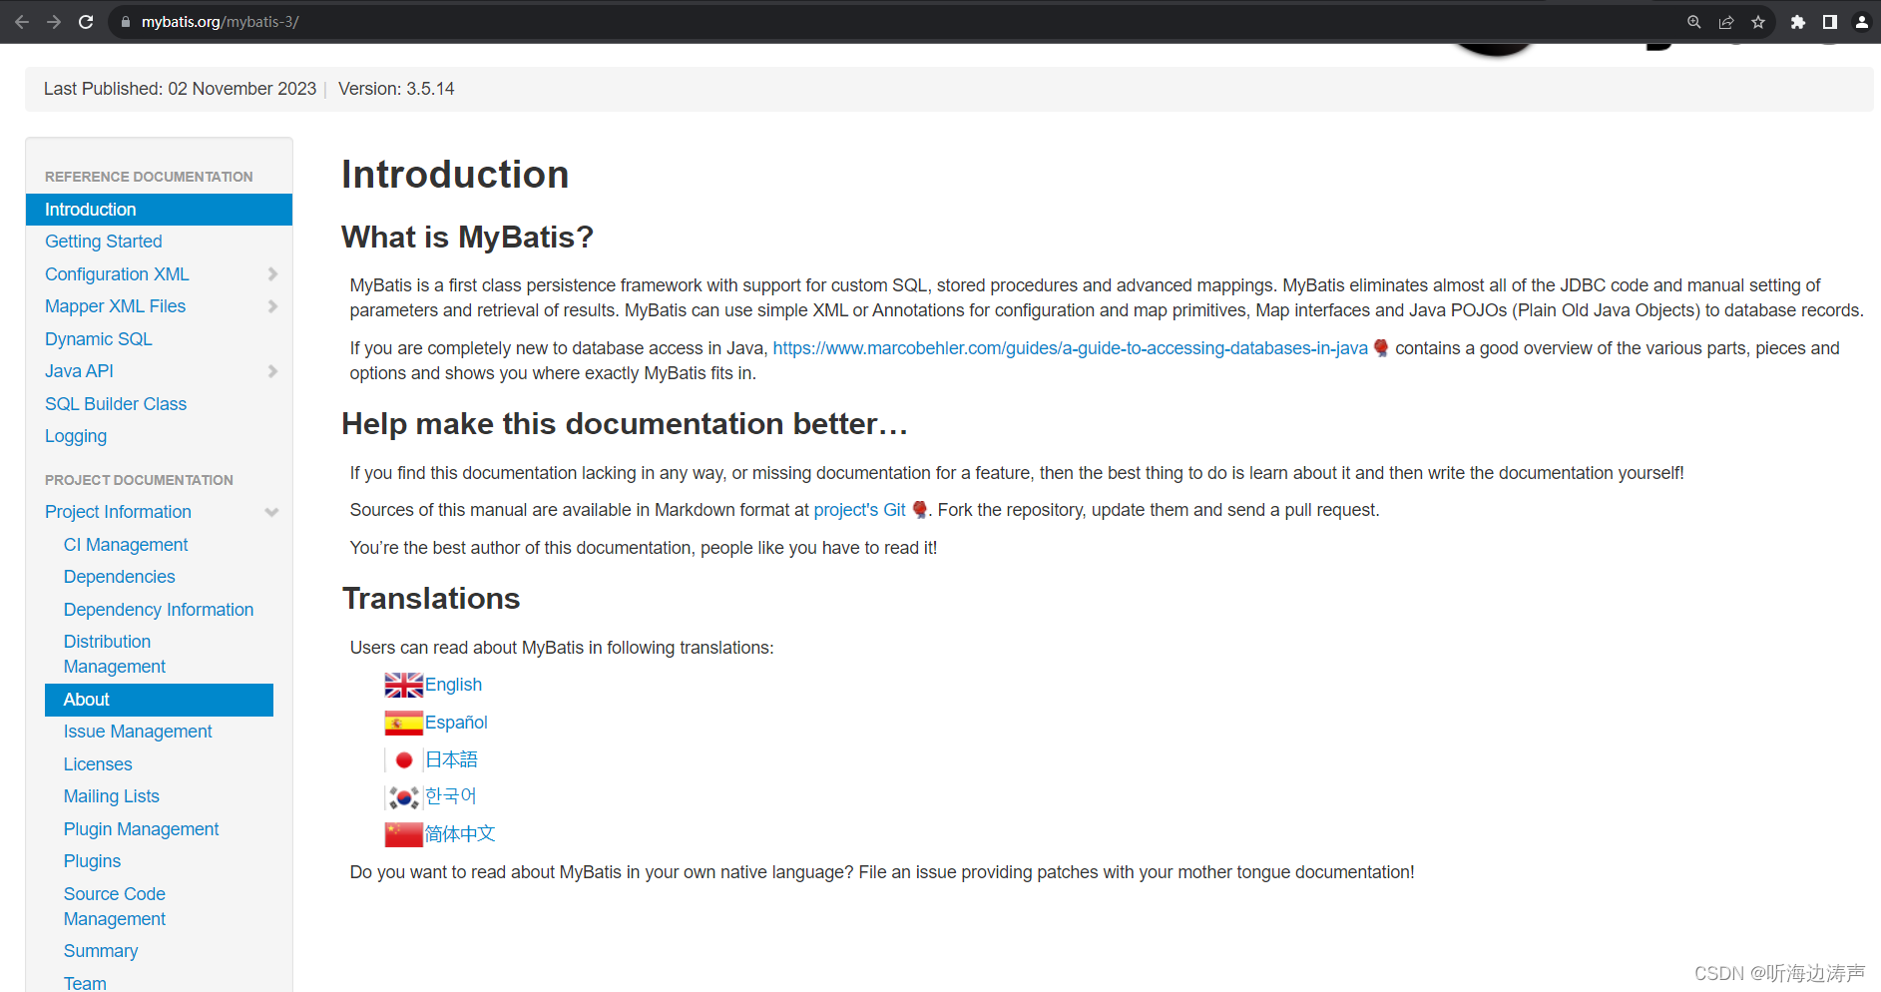Select Introduction in the sidebar
Screen dimensions: 1881x992
pos(159,210)
